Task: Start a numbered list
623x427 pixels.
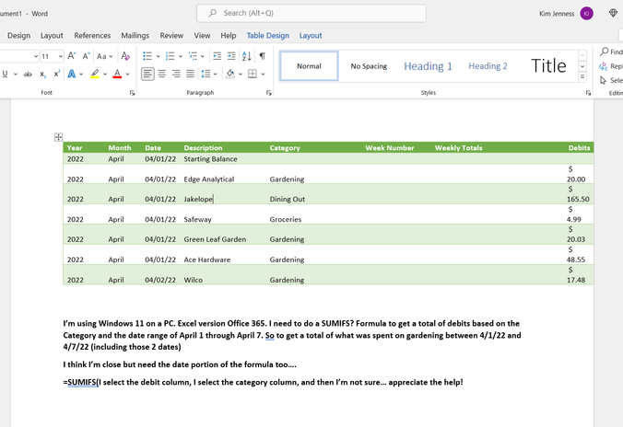Action: point(170,56)
